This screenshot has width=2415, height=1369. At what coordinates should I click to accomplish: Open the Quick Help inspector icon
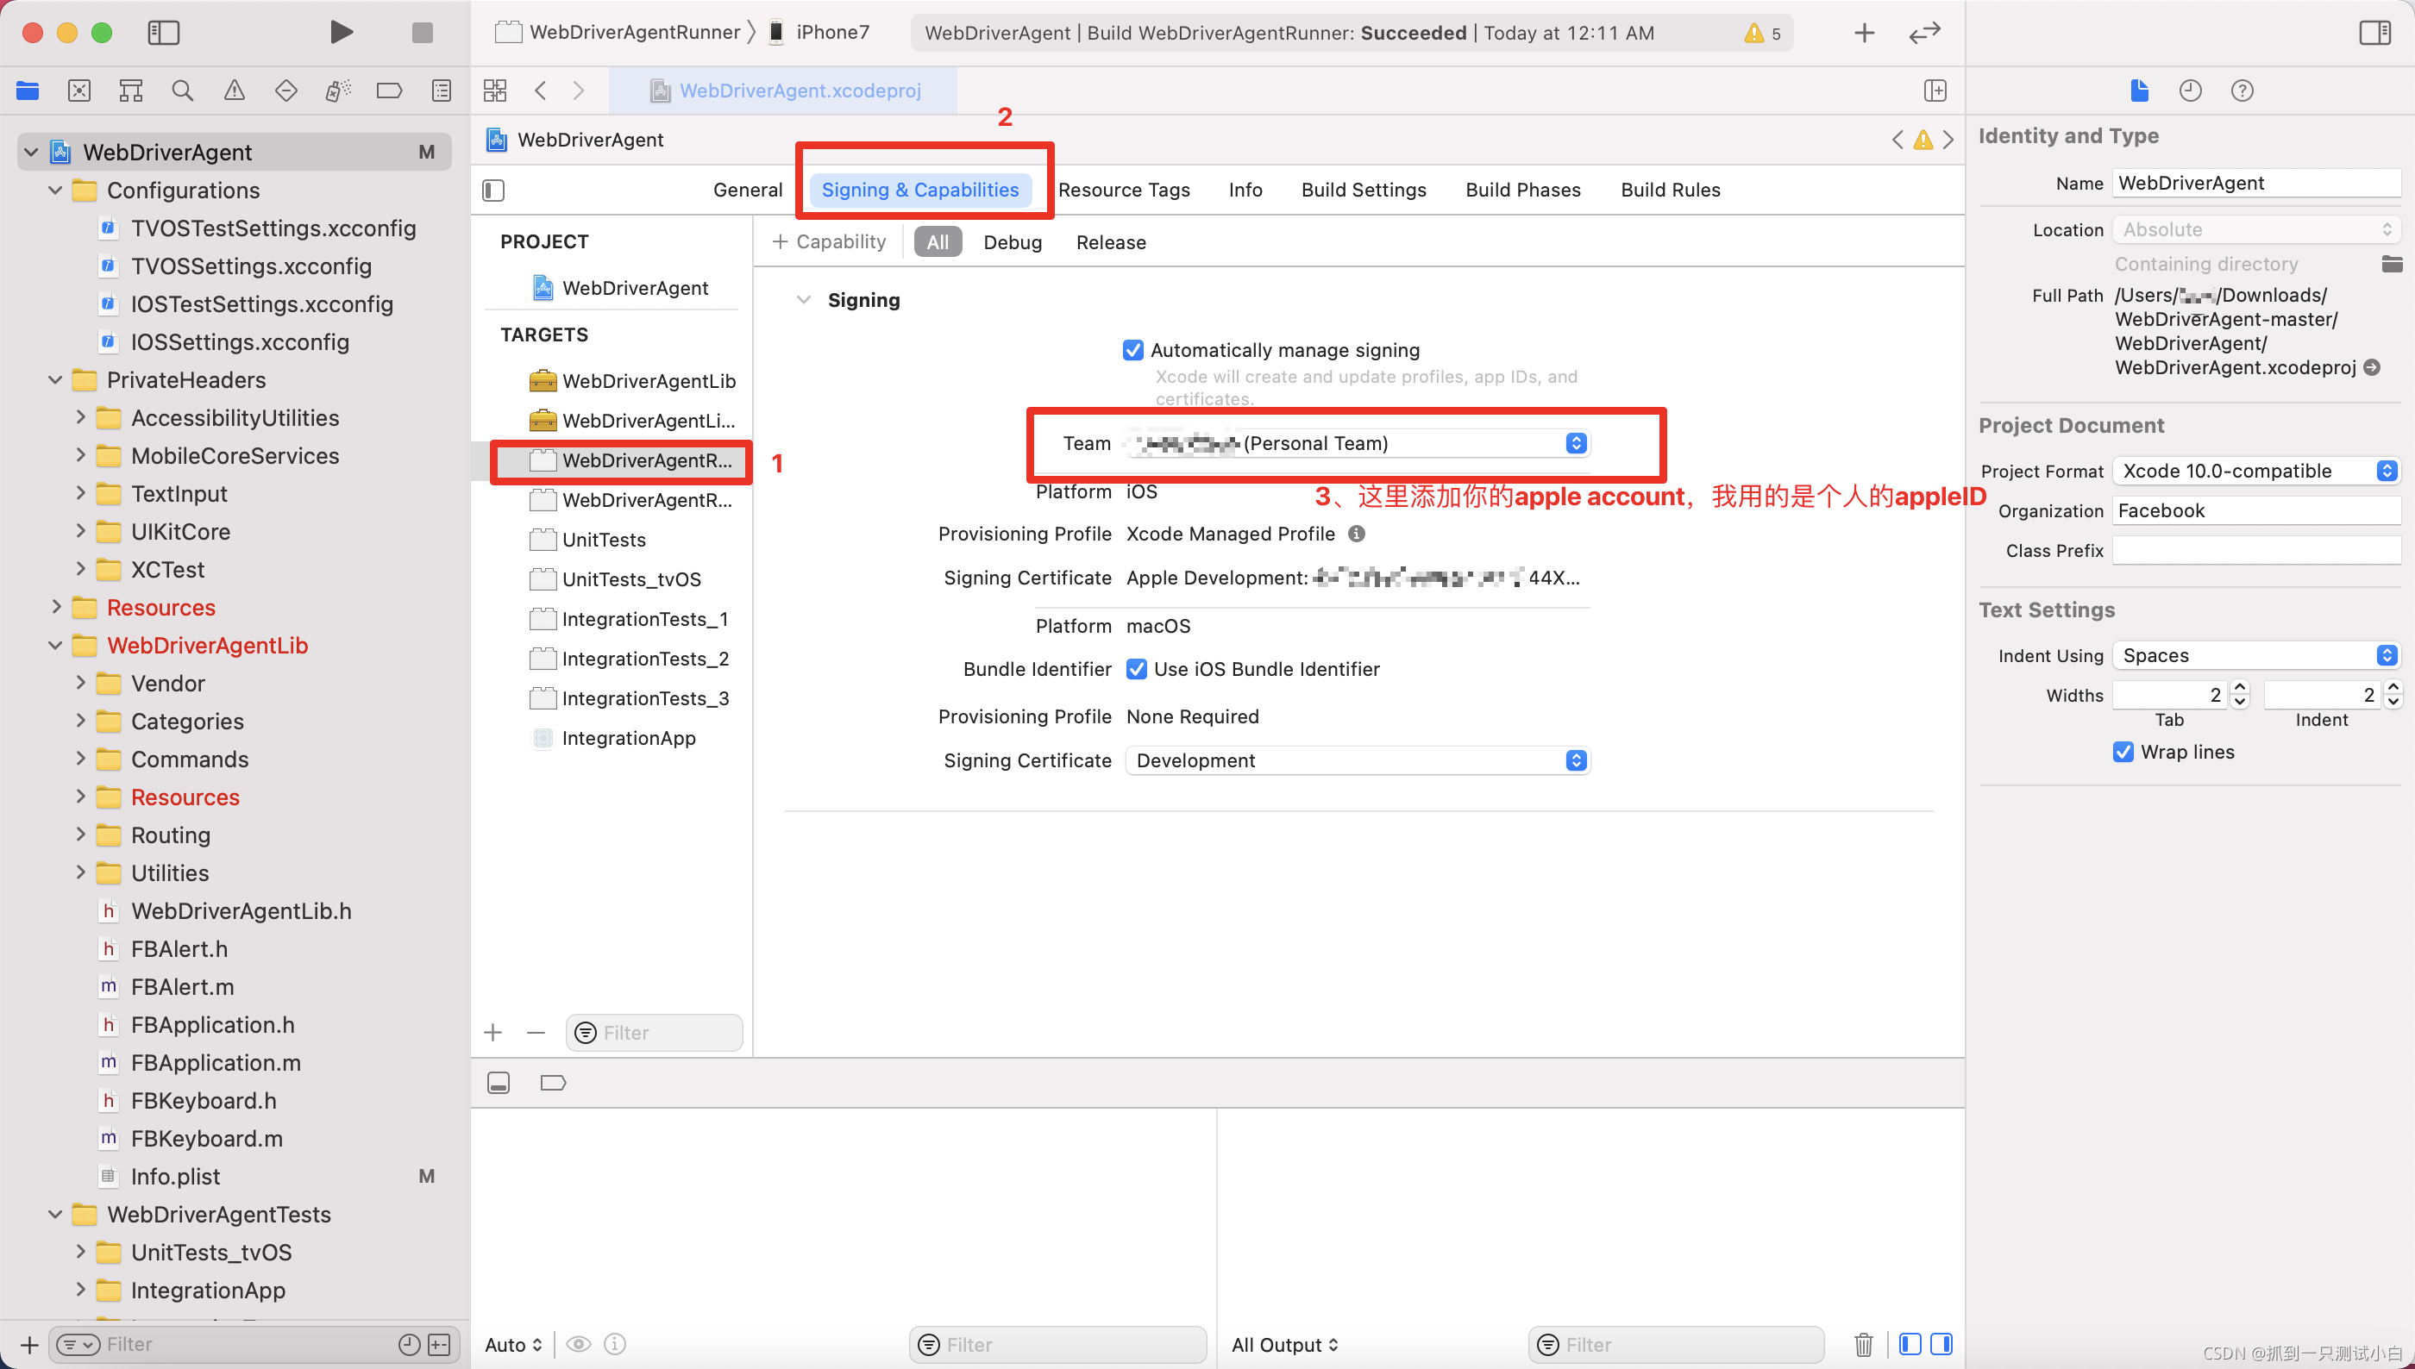coord(2242,91)
